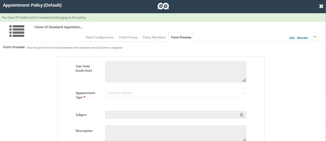Click the icon inside the Subject field

(241, 115)
